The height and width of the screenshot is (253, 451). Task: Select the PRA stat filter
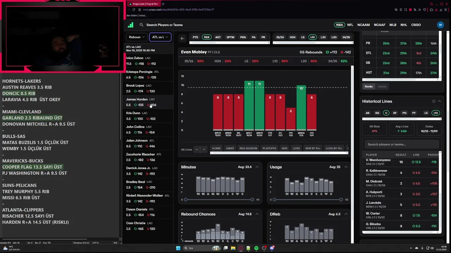pyautogui.click(x=243, y=37)
